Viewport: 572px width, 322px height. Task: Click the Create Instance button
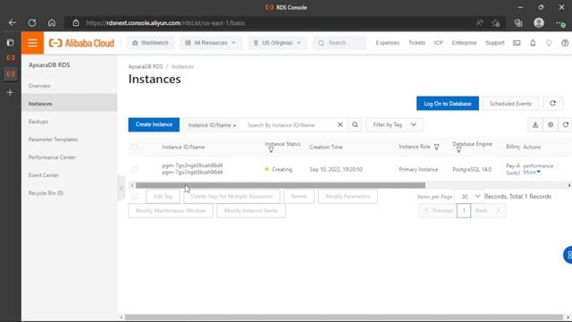tap(154, 124)
